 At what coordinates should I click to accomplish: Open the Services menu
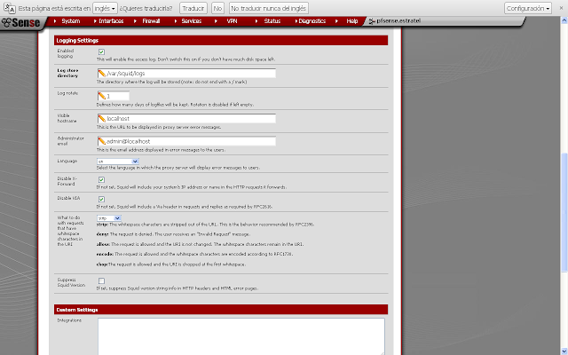[x=192, y=21]
